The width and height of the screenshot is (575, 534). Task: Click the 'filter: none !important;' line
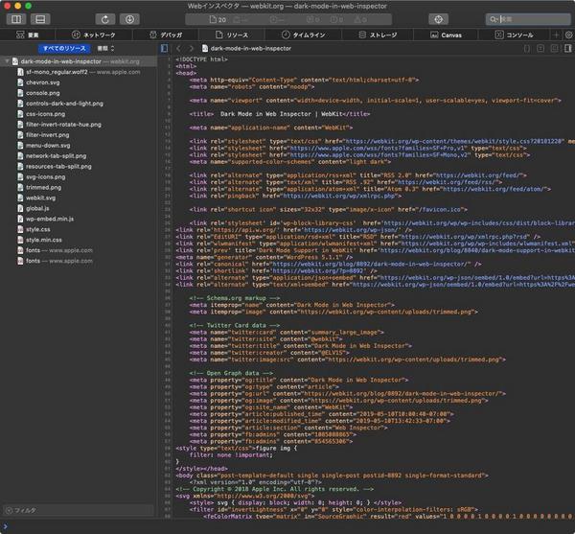(x=231, y=454)
